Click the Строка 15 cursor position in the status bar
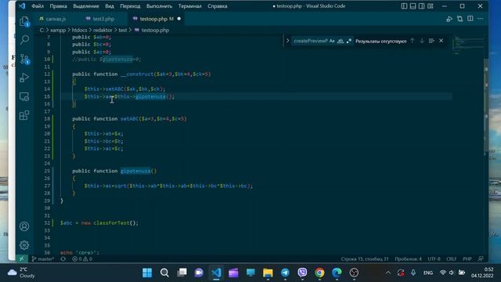This screenshot has width=501, height=282. click(x=365, y=259)
